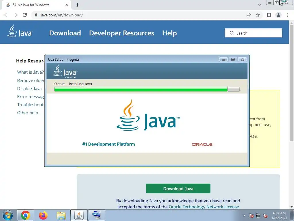
Task: Open the Error messages link
Action: (30, 97)
